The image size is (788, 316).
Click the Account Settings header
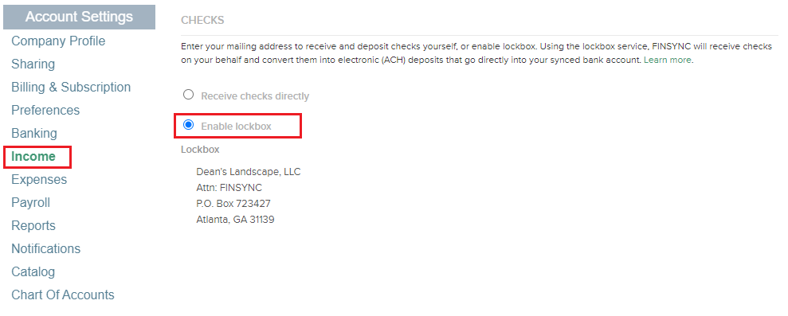79,17
